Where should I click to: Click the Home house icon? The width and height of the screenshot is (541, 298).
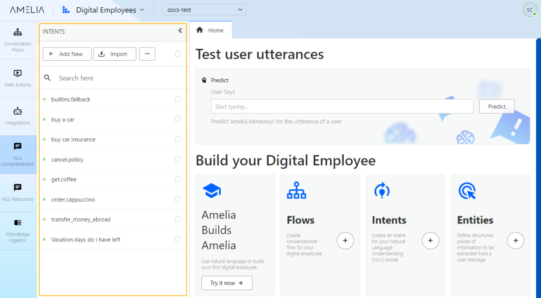(x=200, y=30)
